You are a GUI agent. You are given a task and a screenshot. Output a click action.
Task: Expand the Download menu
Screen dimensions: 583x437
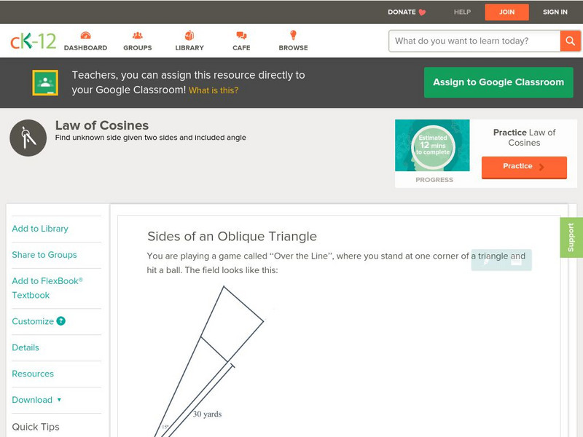[34, 400]
